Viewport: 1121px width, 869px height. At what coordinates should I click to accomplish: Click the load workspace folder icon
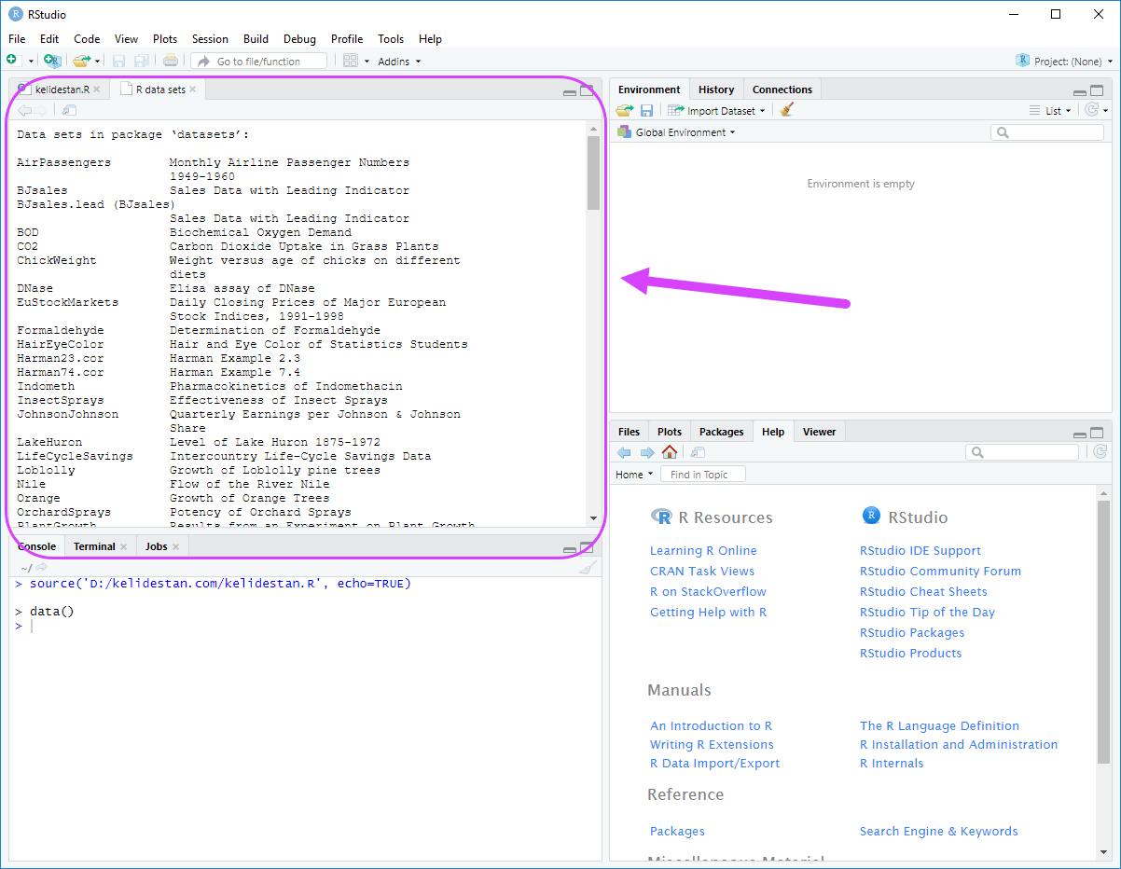click(x=625, y=110)
